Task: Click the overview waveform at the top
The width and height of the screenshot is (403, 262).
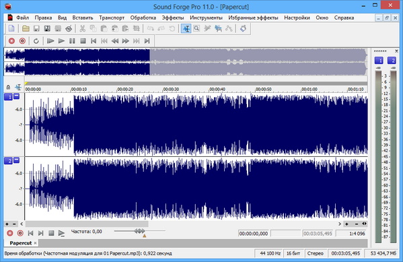Action: pyautogui.click(x=186, y=62)
